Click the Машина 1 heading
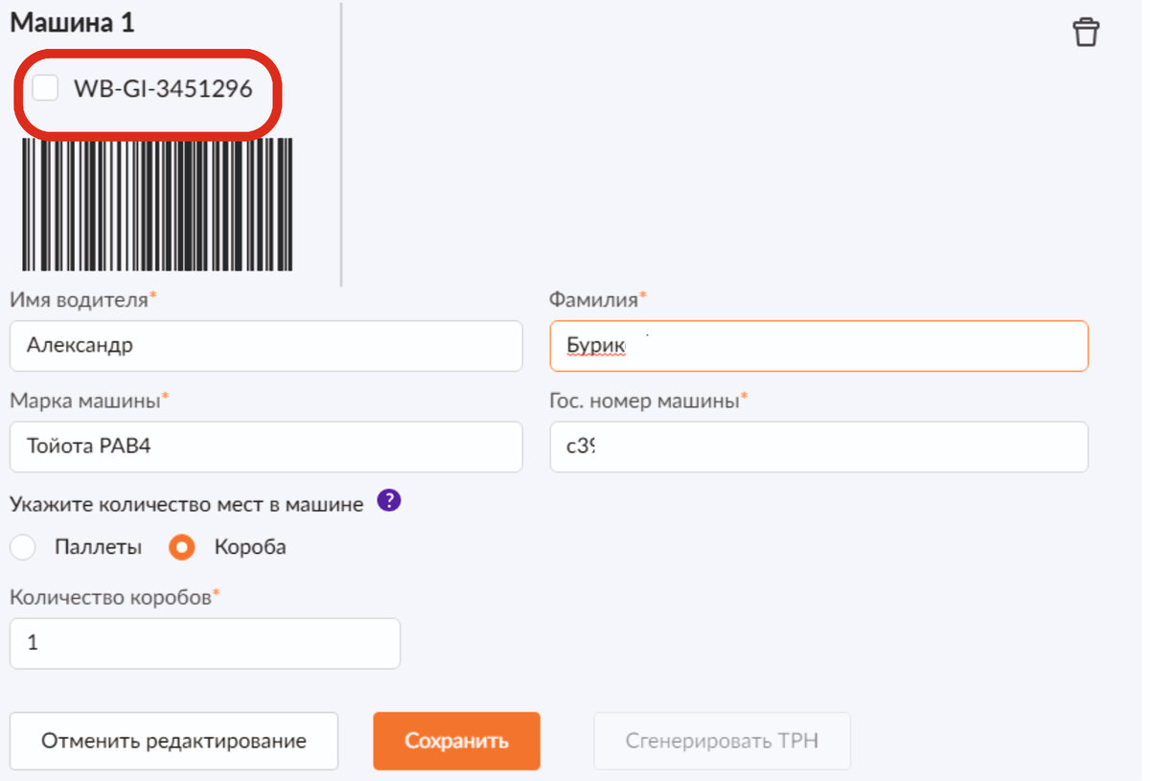The width and height of the screenshot is (1150, 781). click(x=72, y=24)
